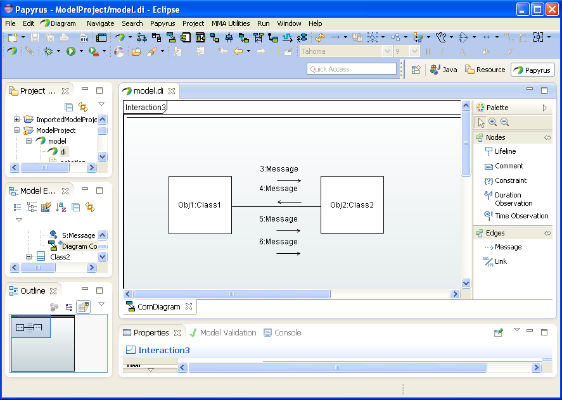Click the New wizard toolbar icon

13,37
